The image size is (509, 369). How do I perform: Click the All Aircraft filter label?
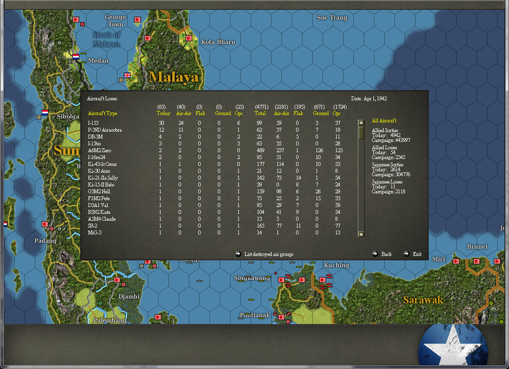(x=385, y=119)
